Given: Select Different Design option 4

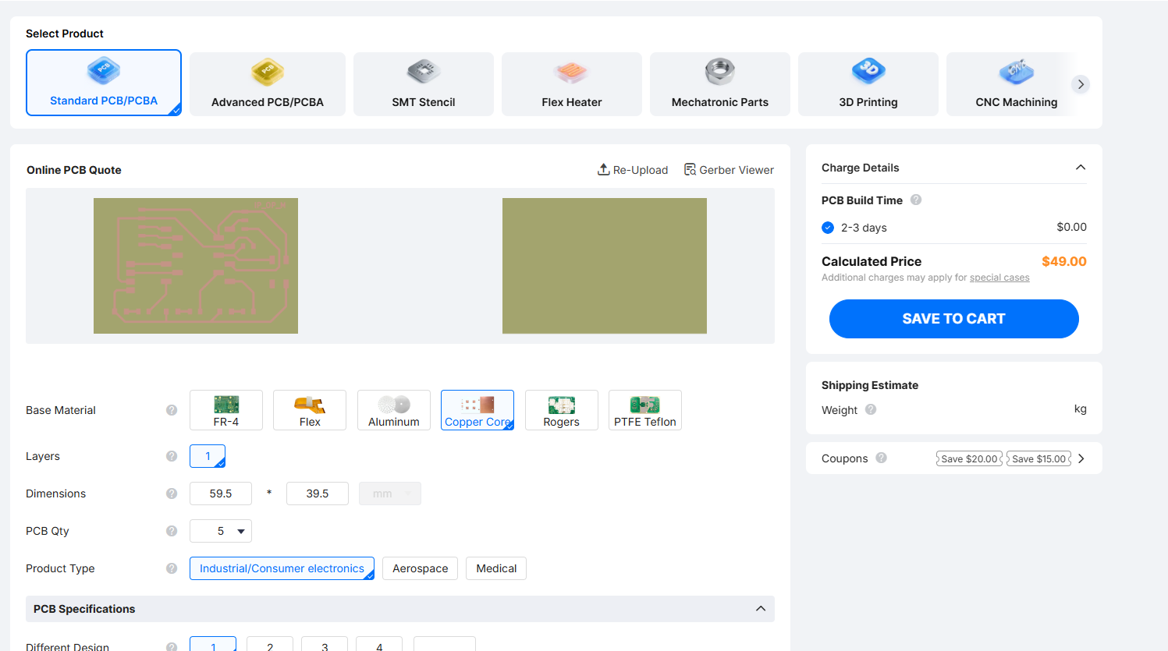Looking at the screenshot, I should 379,646.
